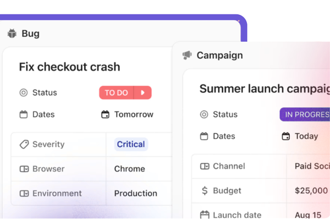Click the Status label in Bug card
330x220 pixels.
[x=45, y=92]
